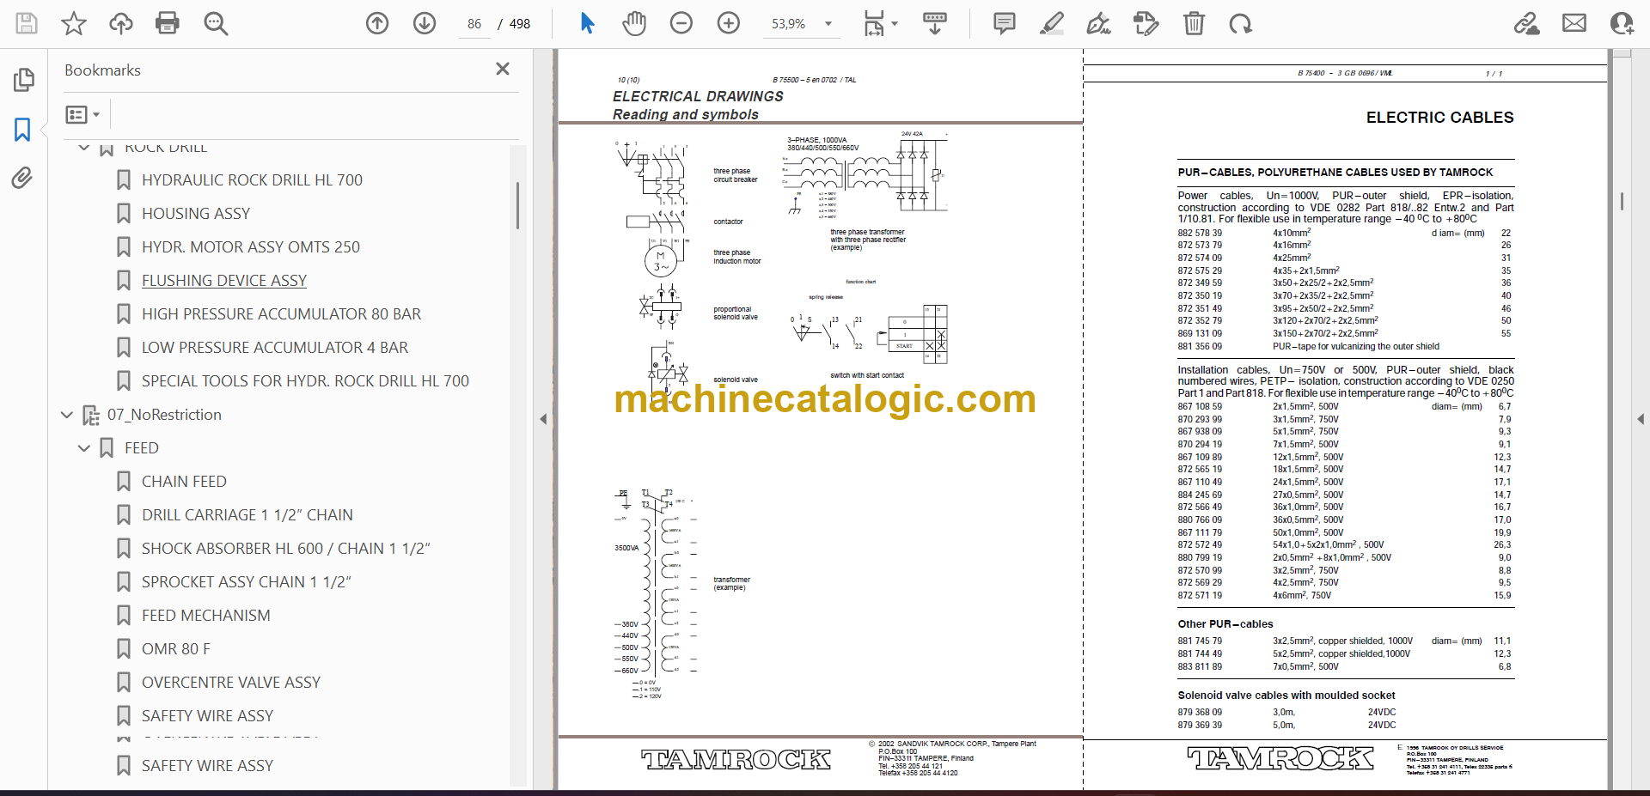
Task: Go to the next page with the down arrow
Action: point(425,23)
